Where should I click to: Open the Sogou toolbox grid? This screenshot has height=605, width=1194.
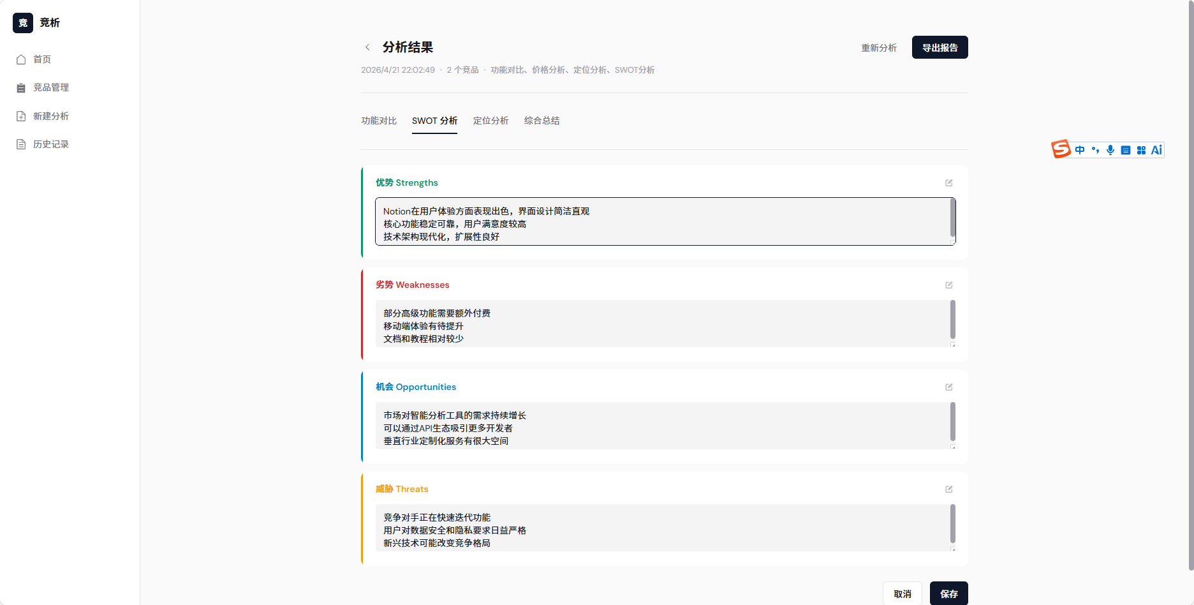coord(1141,150)
